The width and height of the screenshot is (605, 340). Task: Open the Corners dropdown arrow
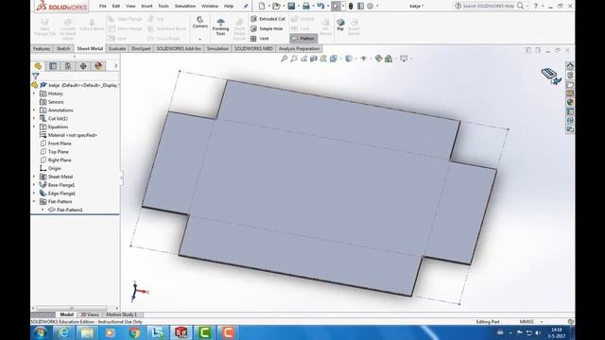pos(199,39)
